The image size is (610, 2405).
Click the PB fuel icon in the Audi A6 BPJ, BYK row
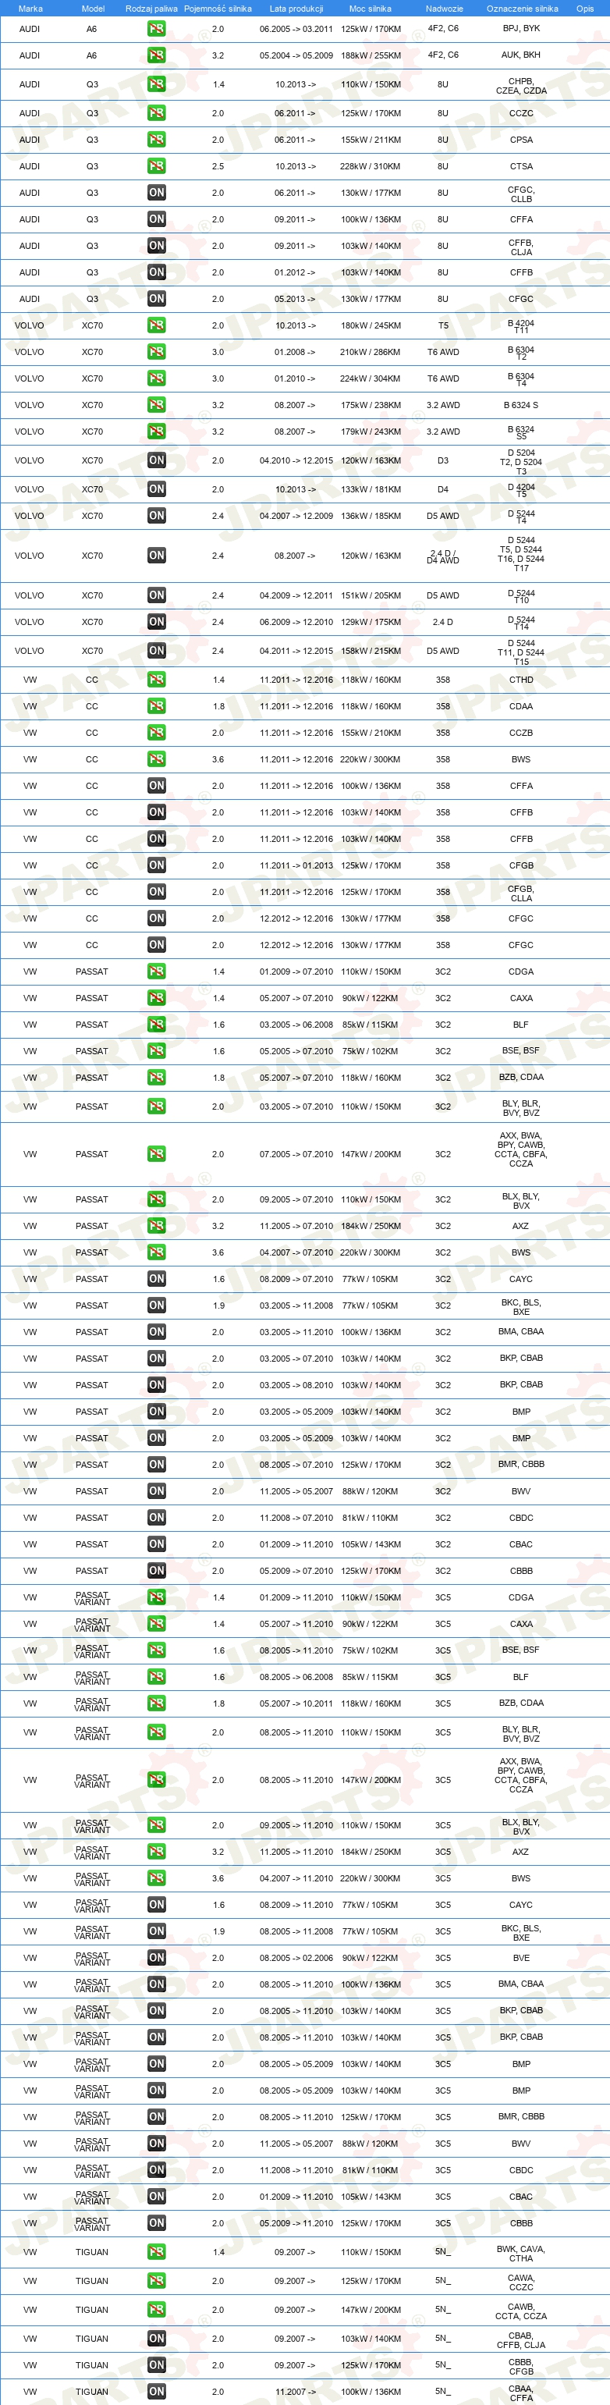tap(157, 29)
